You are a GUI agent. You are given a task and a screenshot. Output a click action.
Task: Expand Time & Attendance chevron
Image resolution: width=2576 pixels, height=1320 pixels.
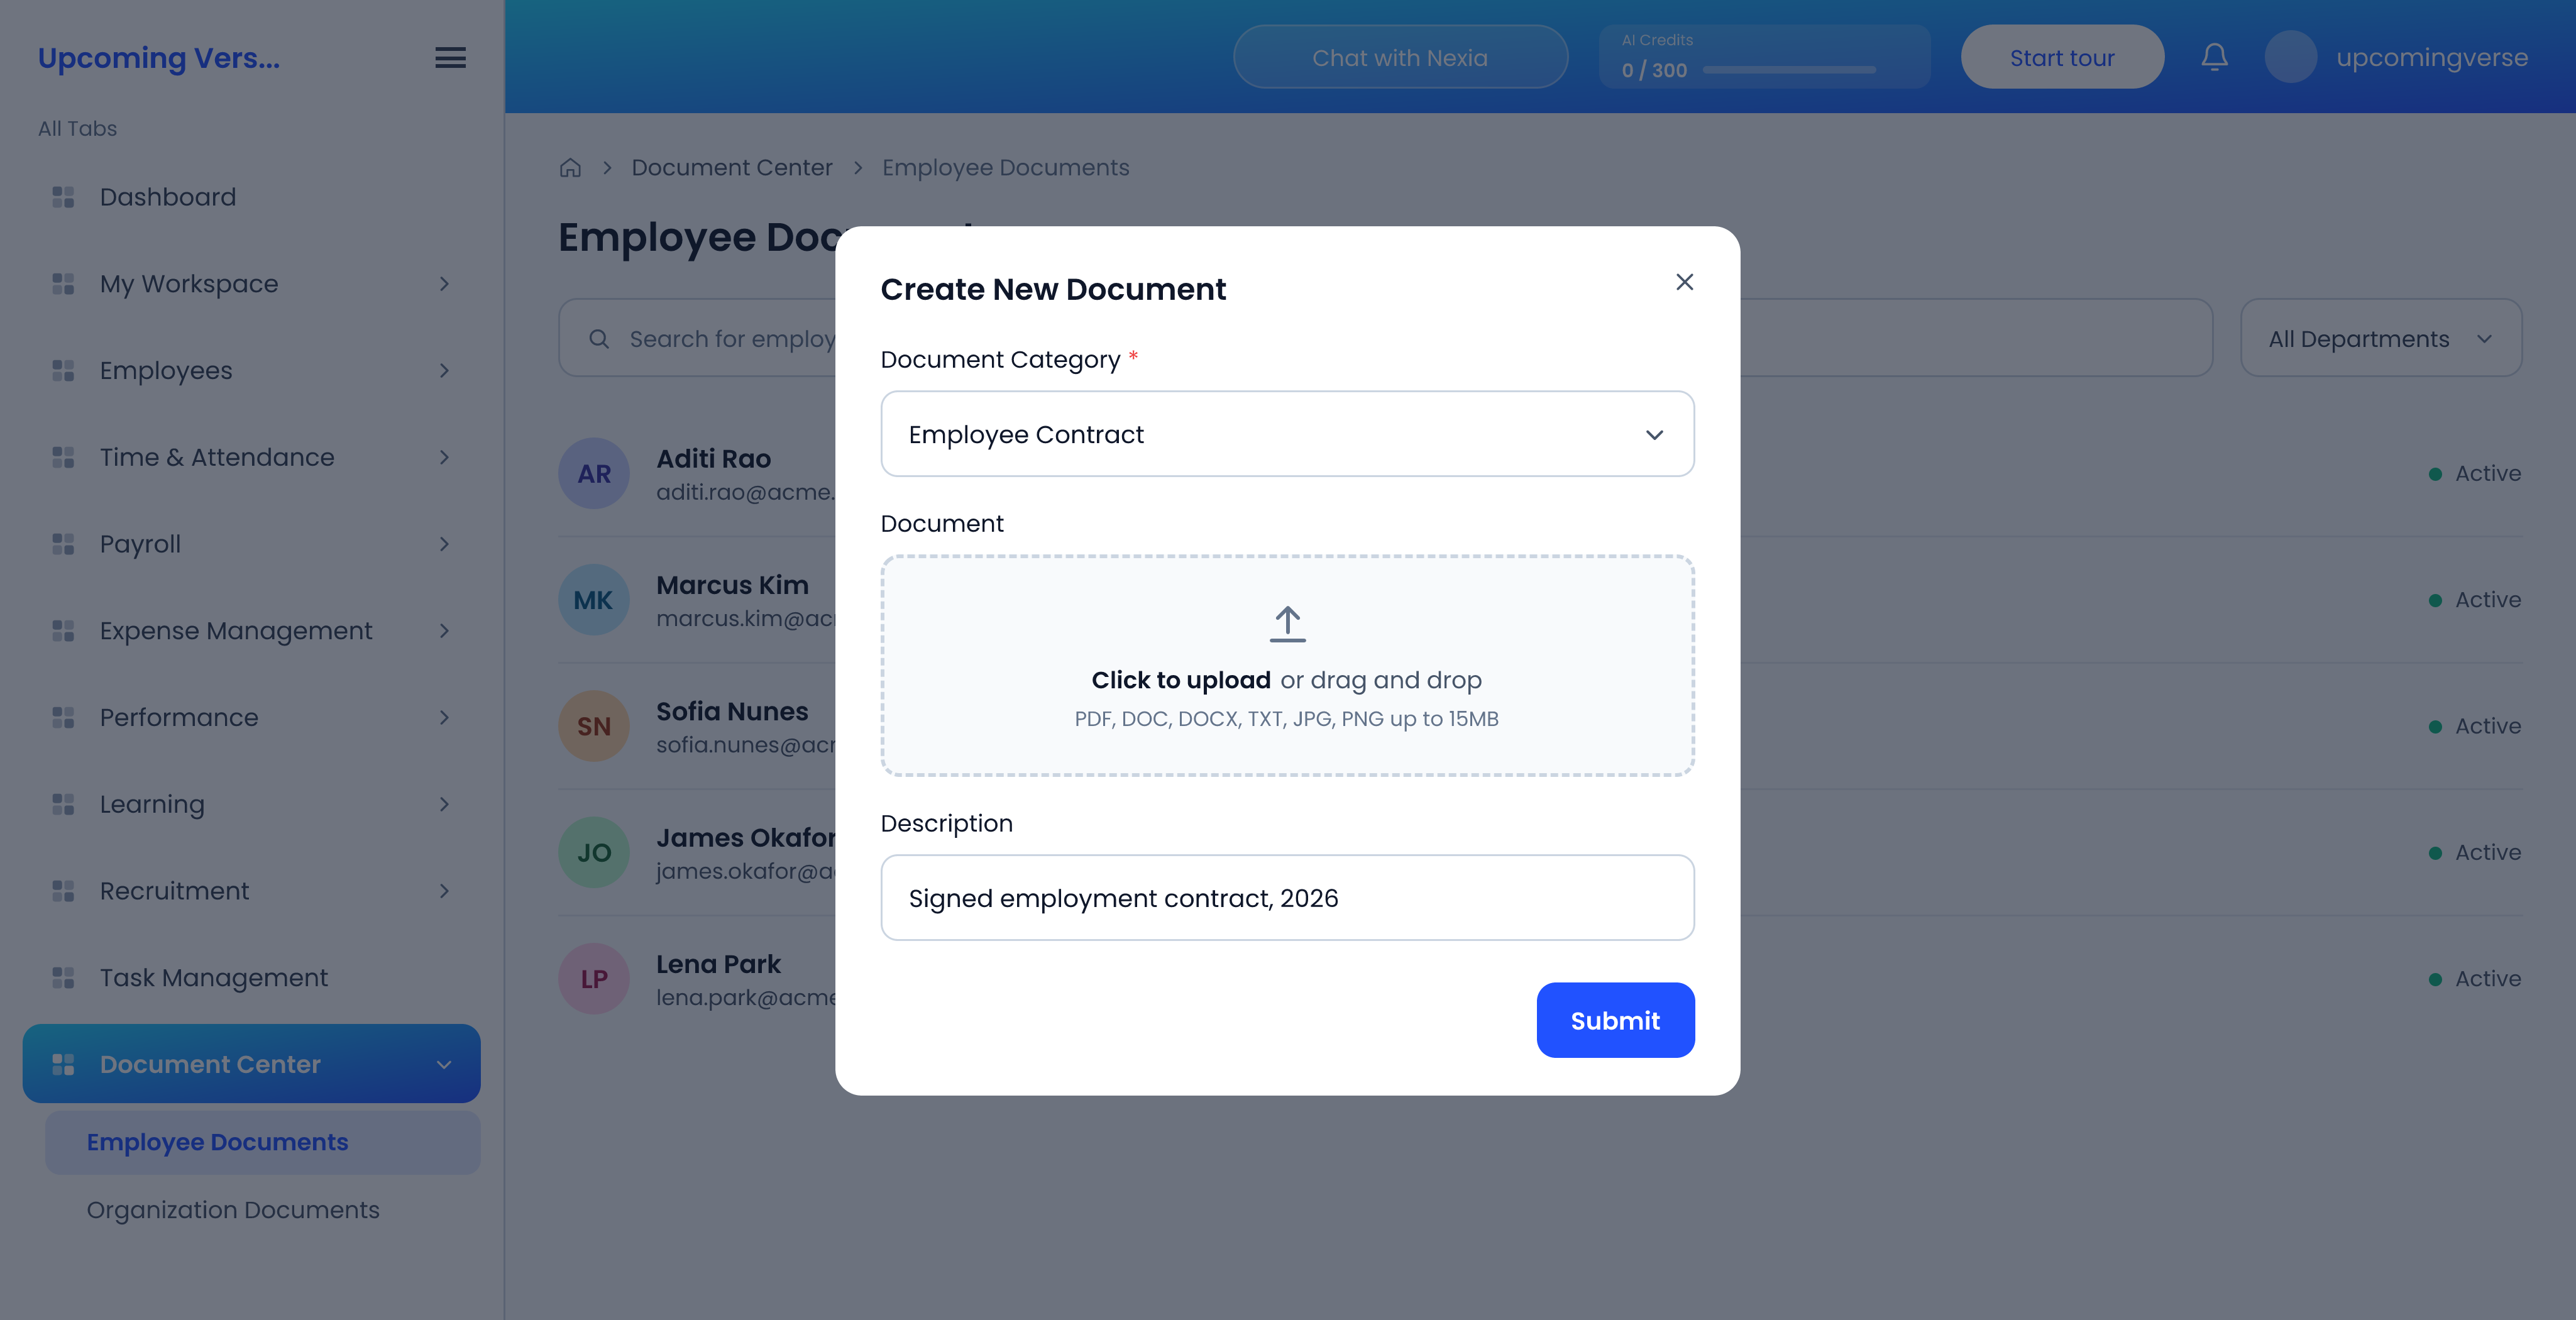(x=444, y=457)
